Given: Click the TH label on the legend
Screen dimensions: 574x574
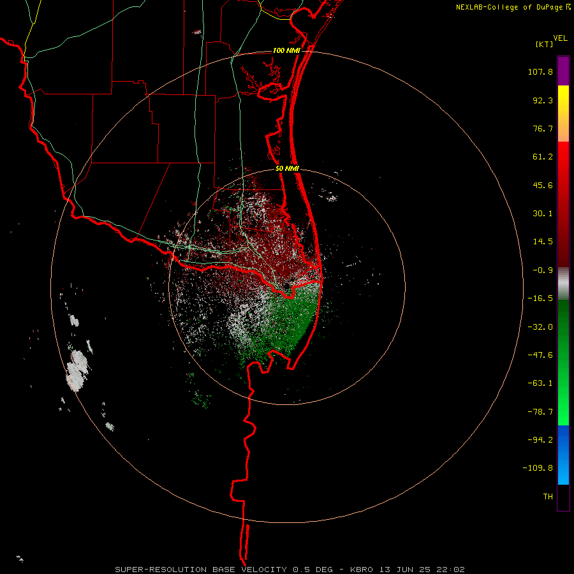Looking at the screenshot, I should [548, 497].
